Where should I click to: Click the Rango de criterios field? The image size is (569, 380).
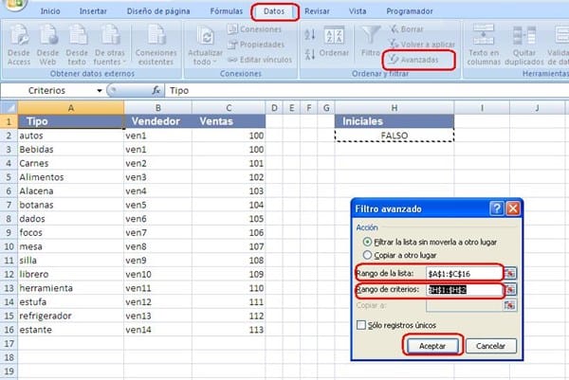coord(464,290)
